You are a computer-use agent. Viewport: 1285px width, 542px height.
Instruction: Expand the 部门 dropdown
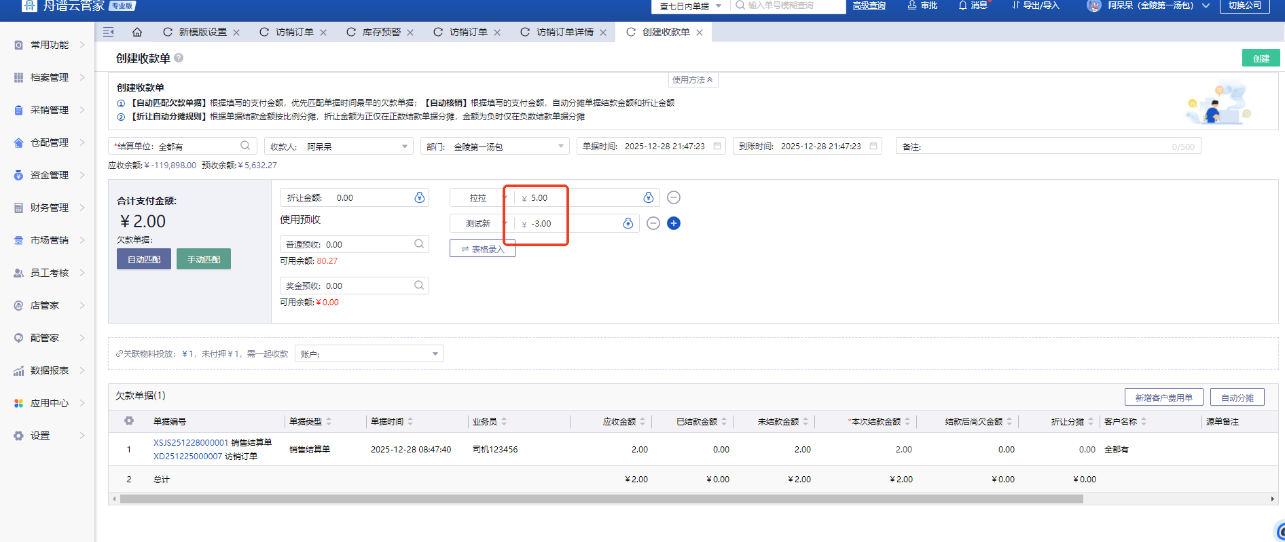pyautogui.click(x=560, y=147)
